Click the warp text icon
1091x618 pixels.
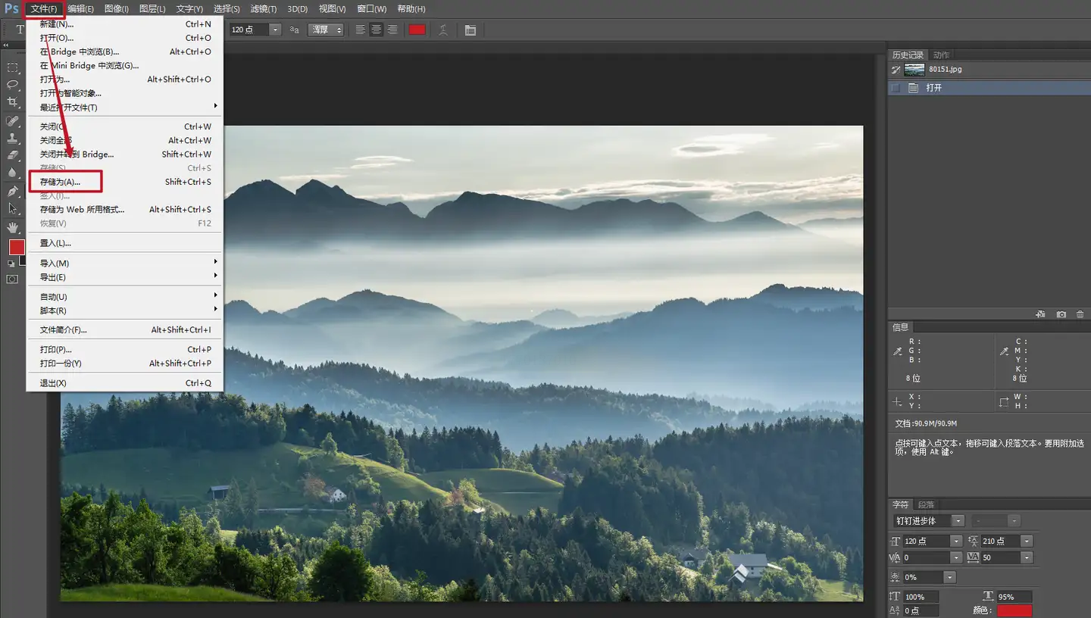443,30
